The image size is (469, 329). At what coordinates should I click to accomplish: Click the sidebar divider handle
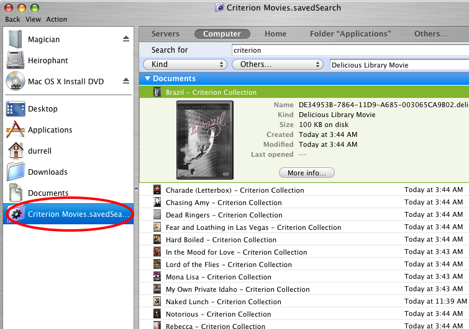[x=137, y=189]
